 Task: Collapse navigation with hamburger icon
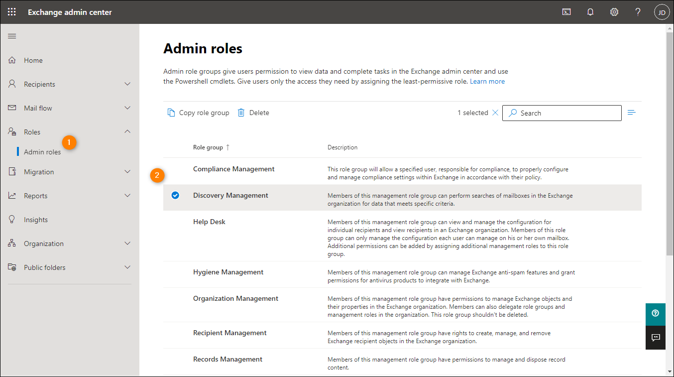12,36
